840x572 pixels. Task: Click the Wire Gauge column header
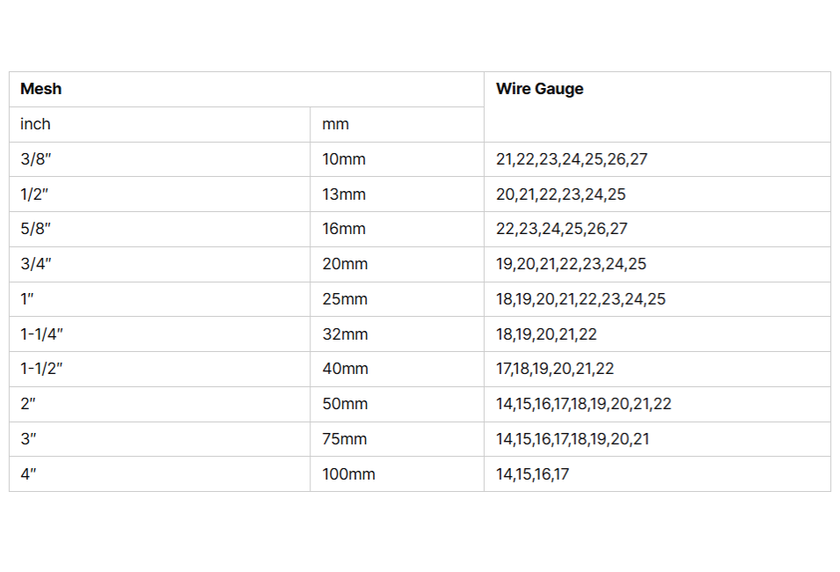pyautogui.click(x=657, y=106)
